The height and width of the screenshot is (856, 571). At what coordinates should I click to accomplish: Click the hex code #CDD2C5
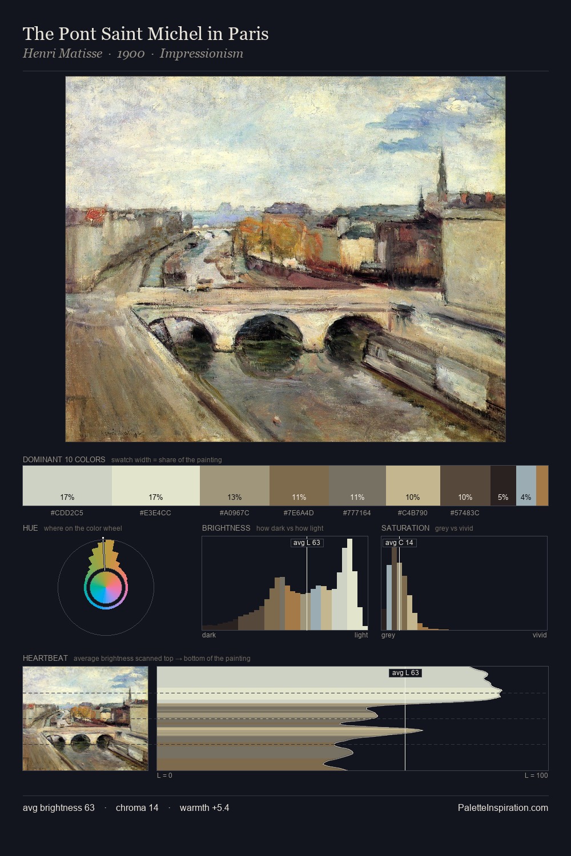tap(67, 513)
